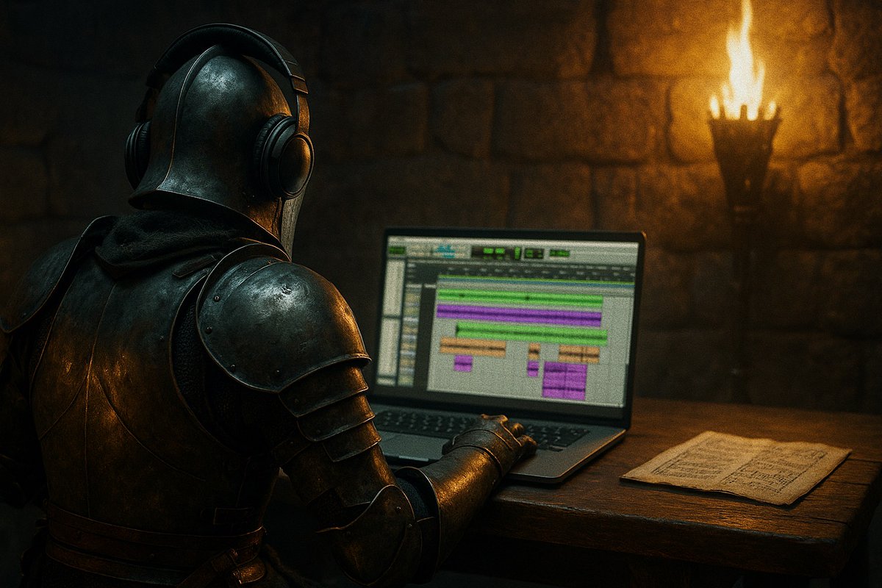Viewport: 882px width, 588px height.
Task: Click the vertical green level meter in the transport
Action: tap(517, 253)
